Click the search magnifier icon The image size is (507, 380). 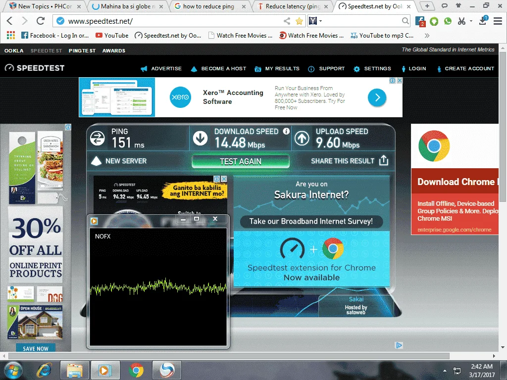[405, 21]
